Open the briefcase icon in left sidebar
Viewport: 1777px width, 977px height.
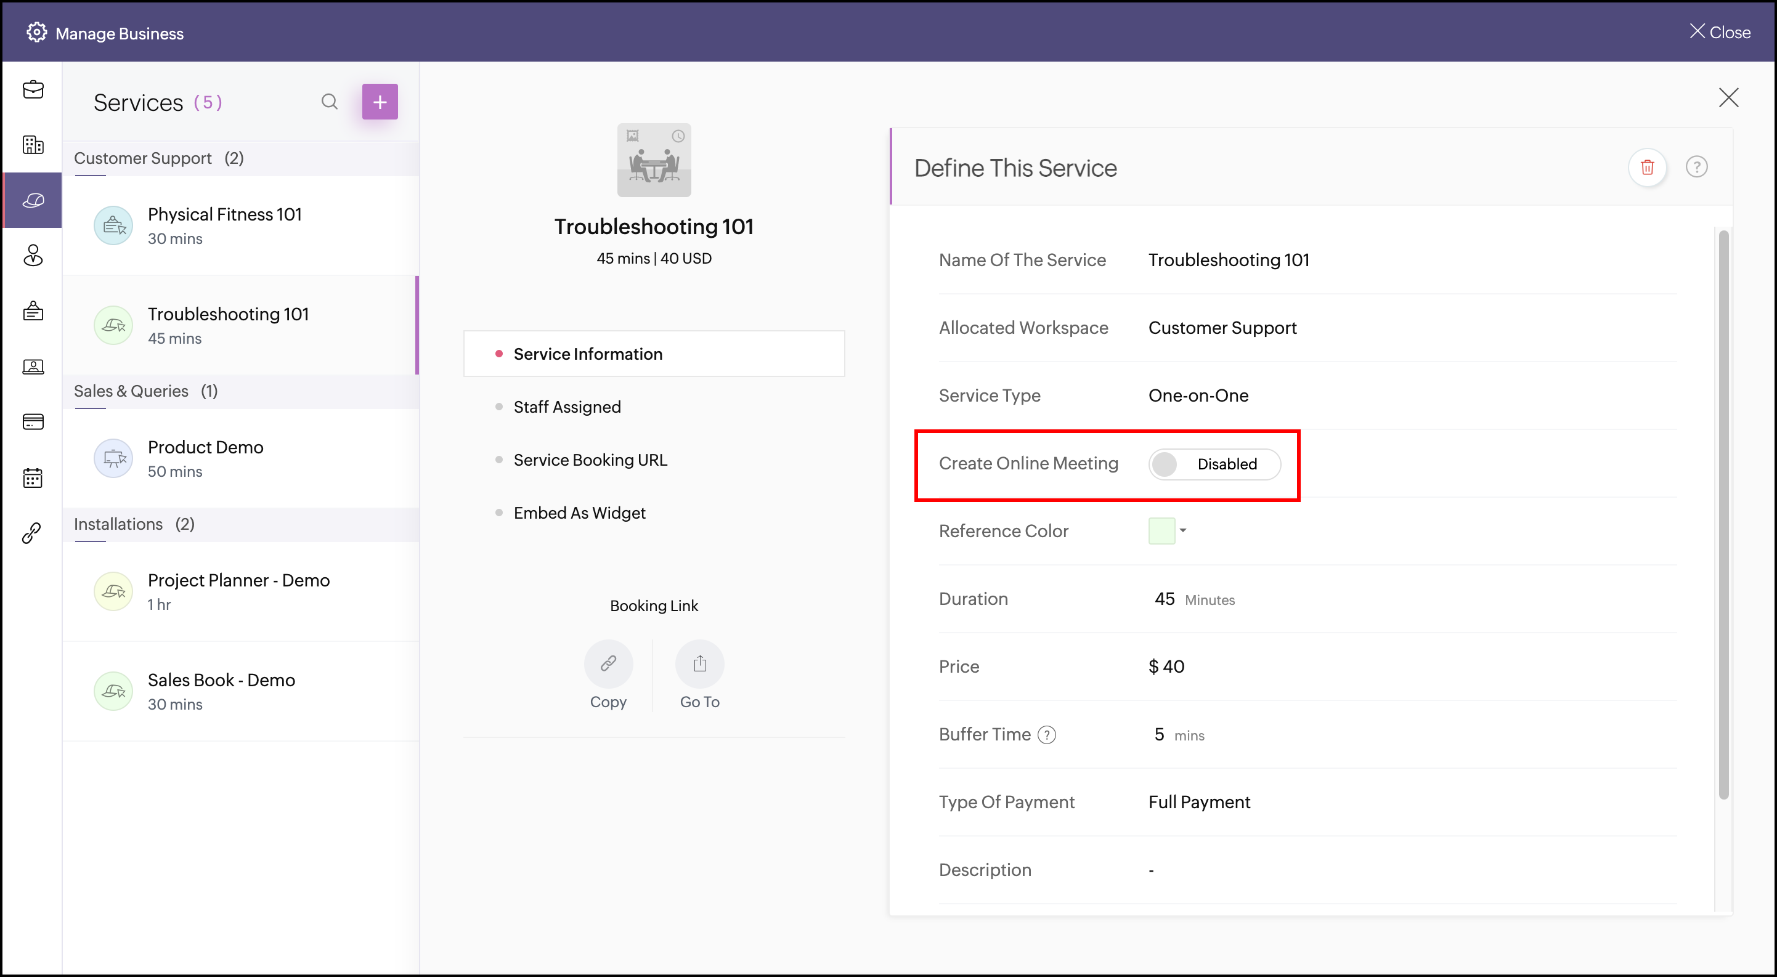[33, 90]
